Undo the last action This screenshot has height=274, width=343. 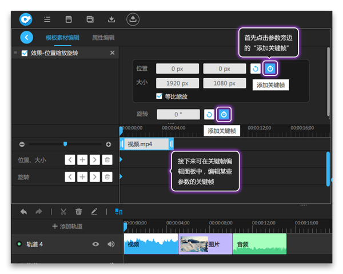(23, 212)
